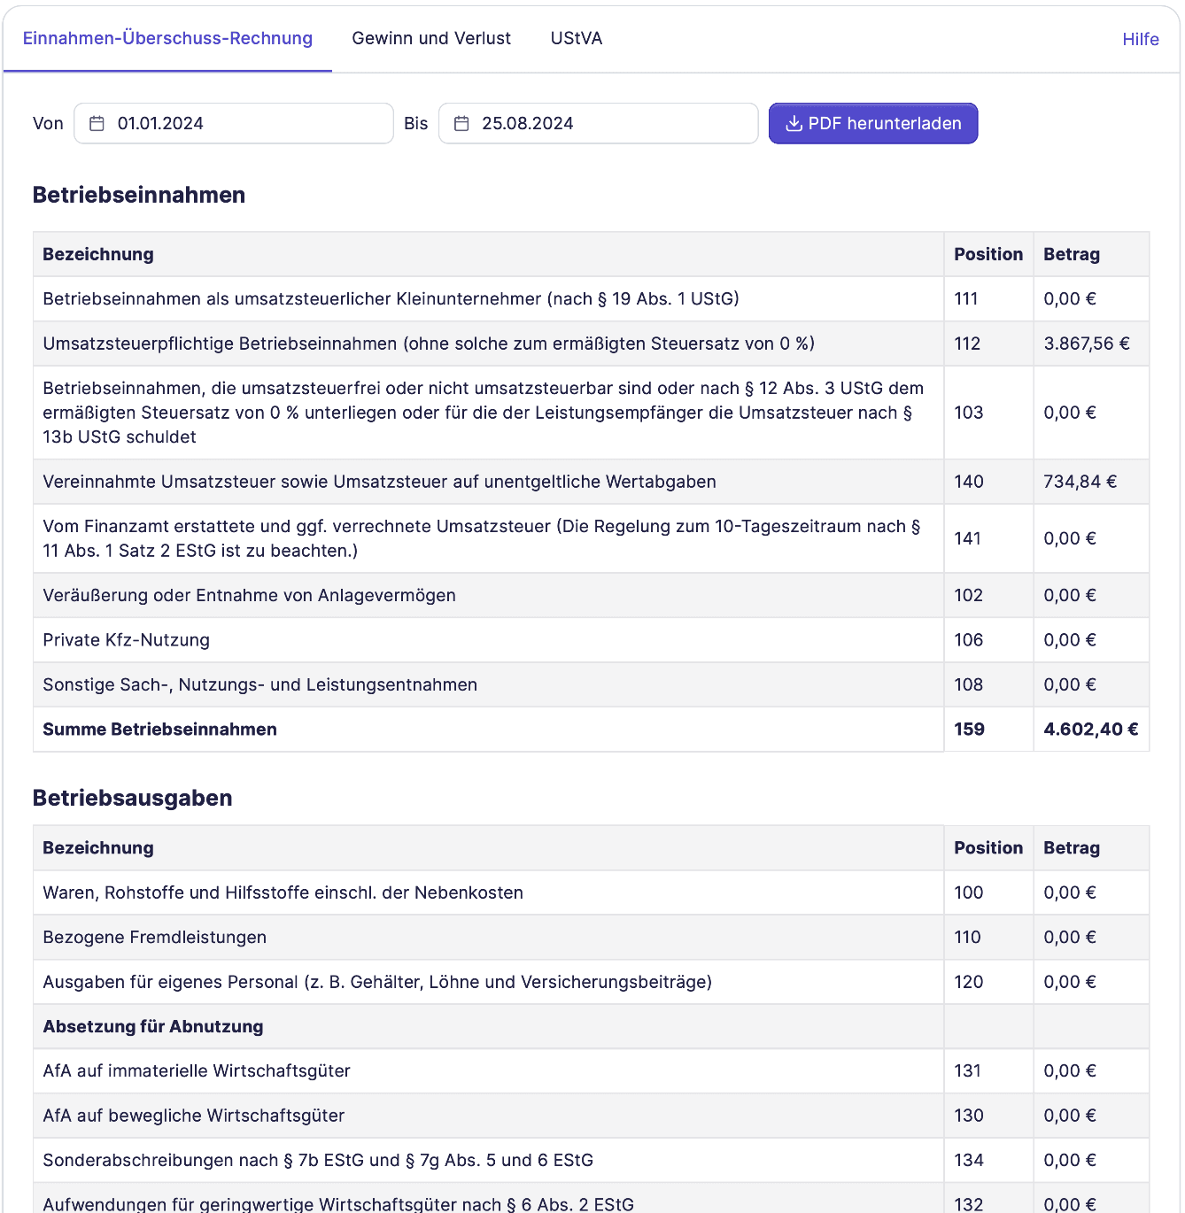1185x1213 pixels.
Task: Click position number 103
Action: click(969, 413)
